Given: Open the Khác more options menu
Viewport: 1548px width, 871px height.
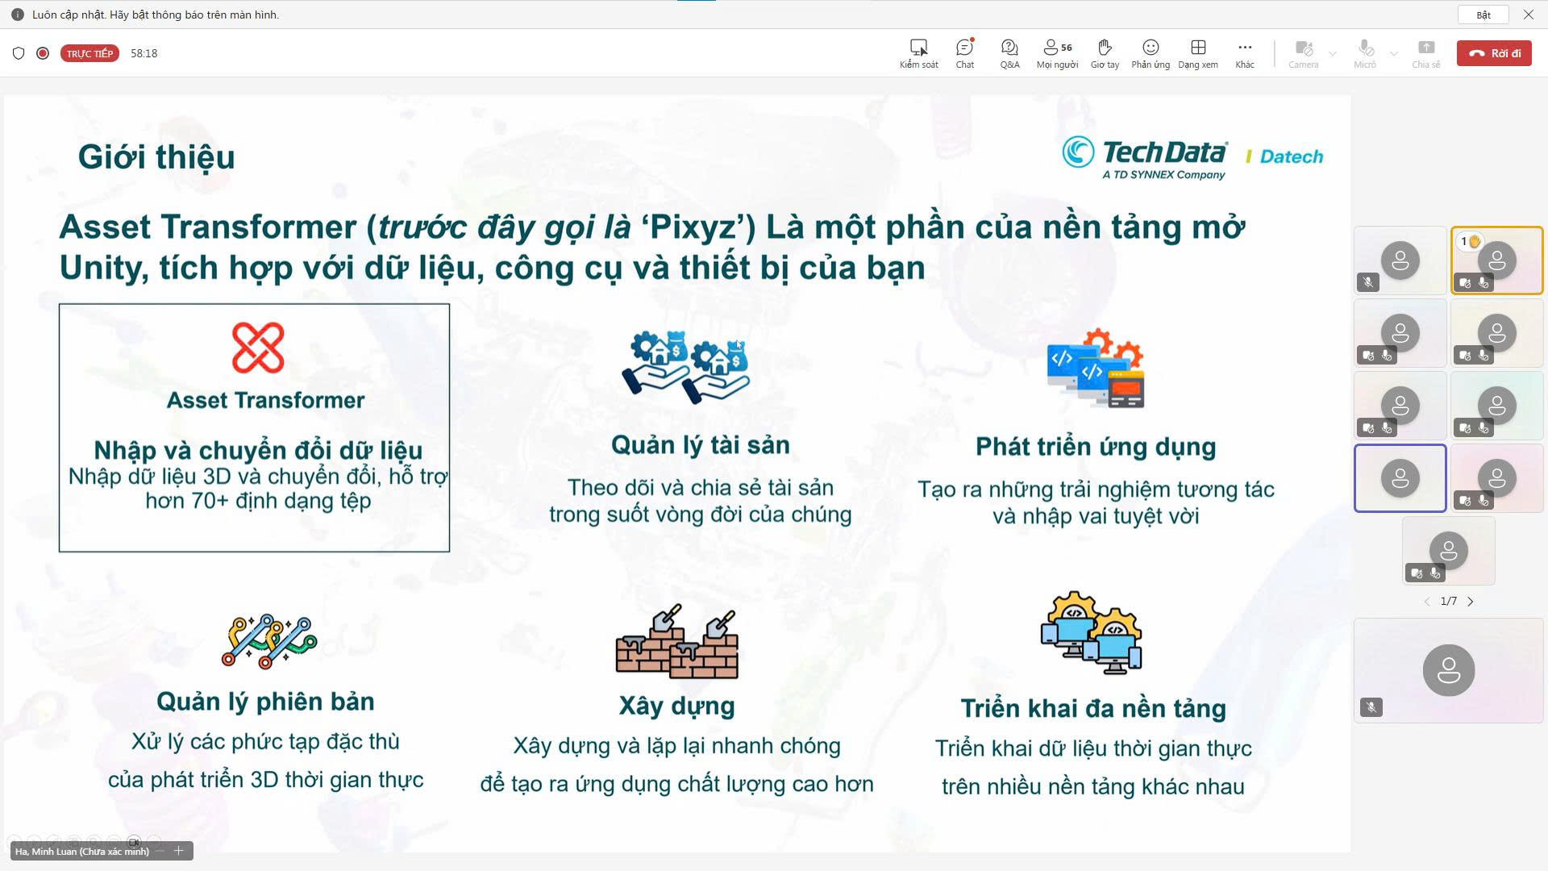Looking at the screenshot, I should [x=1245, y=53].
